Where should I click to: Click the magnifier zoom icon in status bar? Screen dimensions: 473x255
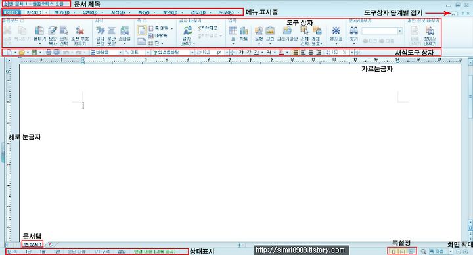pyautogui.click(x=423, y=251)
